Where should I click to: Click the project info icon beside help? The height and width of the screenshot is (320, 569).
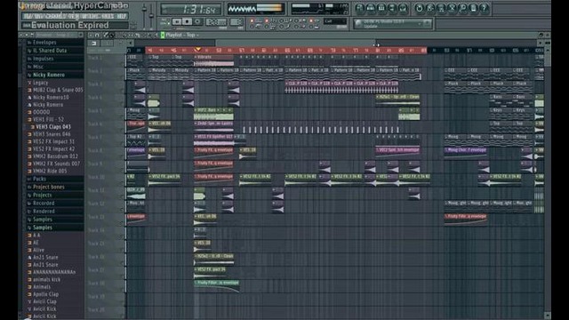(473, 8)
